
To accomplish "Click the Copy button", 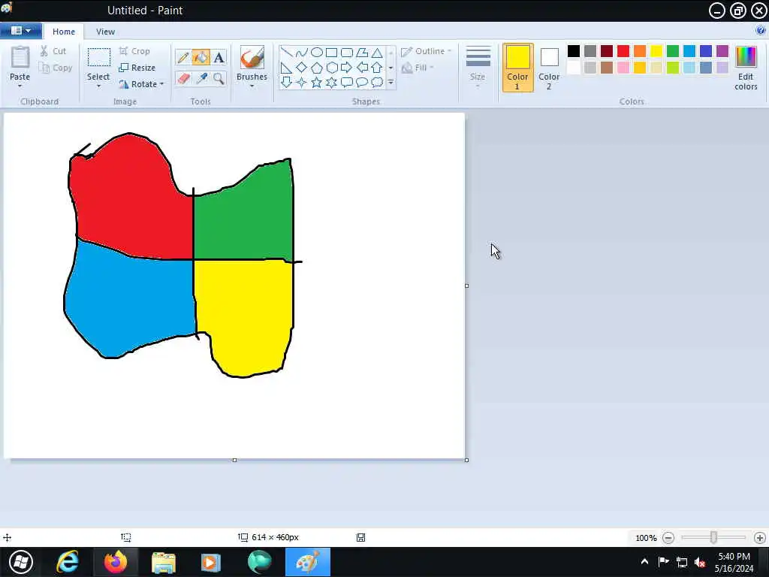I will [x=56, y=68].
